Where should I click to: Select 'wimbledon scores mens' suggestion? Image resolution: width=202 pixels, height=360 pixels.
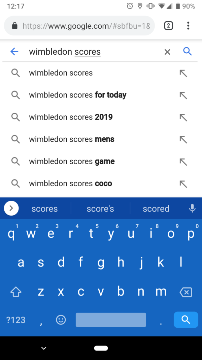click(x=72, y=139)
